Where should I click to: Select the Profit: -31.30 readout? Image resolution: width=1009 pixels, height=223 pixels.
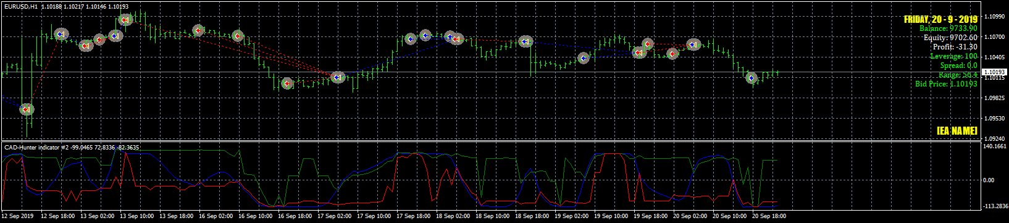(955, 47)
